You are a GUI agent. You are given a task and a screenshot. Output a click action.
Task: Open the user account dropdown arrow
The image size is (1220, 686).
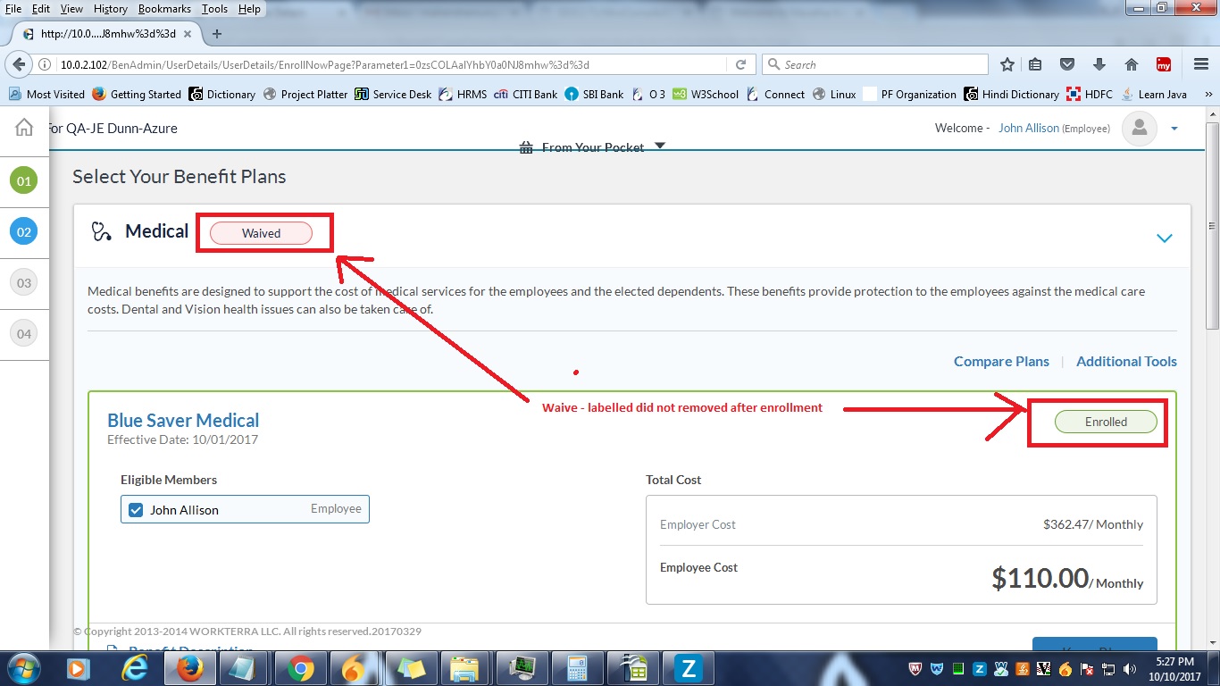coord(1174,129)
